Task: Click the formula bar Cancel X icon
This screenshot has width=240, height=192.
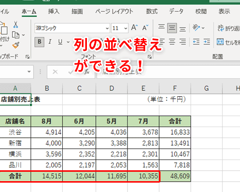Action: tap(55, 72)
